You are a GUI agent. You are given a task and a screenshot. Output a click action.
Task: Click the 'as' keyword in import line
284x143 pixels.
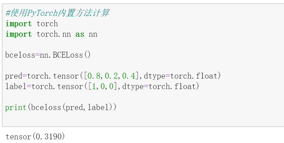click(x=80, y=34)
